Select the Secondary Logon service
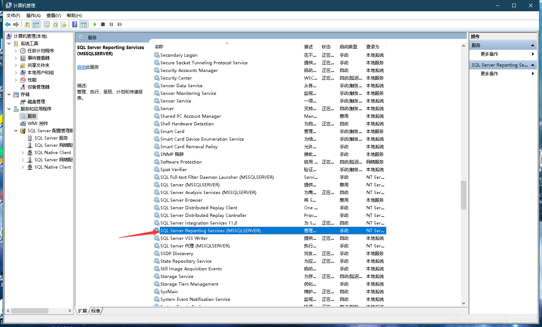 [x=179, y=55]
